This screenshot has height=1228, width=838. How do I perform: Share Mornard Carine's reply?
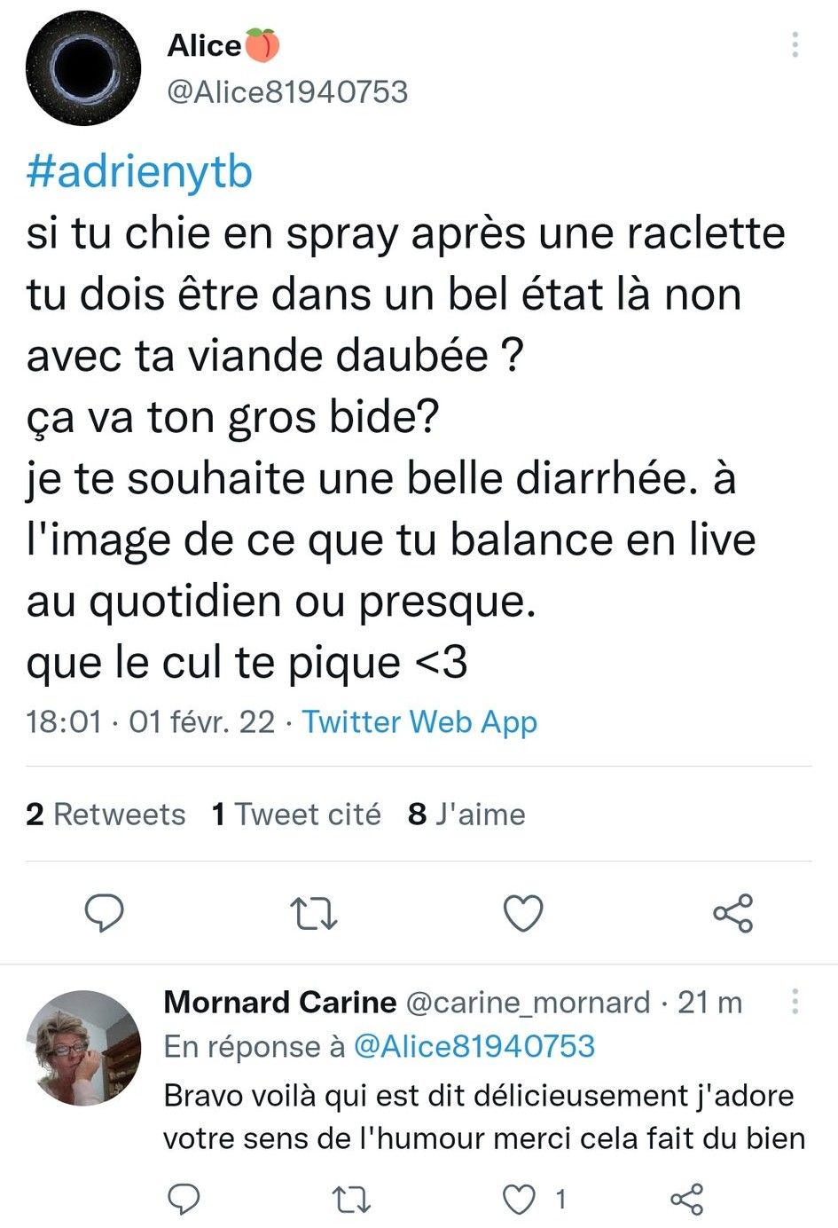pyautogui.click(x=687, y=1200)
